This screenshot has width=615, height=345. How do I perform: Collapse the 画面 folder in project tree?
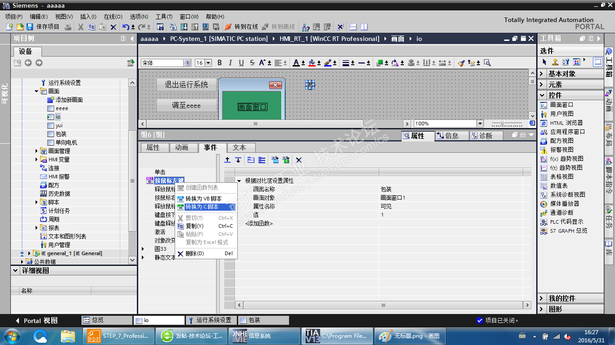pyautogui.click(x=36, y=91)
